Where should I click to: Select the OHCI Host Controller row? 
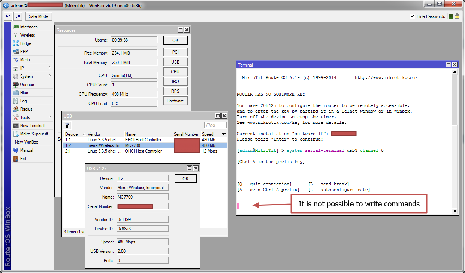[145, 151]
